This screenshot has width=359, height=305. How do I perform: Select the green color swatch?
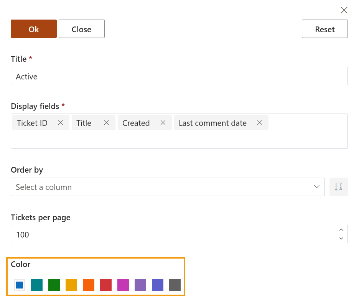(54, 285)
